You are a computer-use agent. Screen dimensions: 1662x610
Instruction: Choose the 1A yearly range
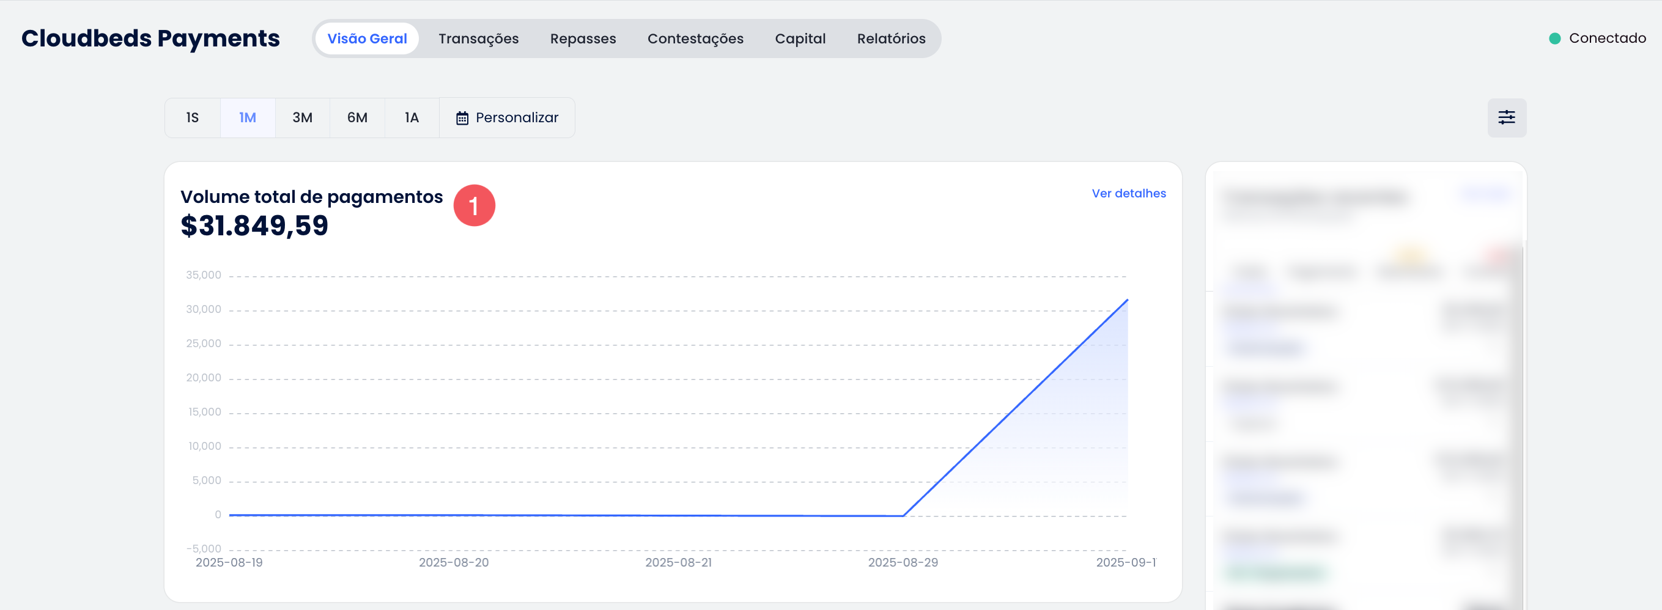[x=412, y=118]
